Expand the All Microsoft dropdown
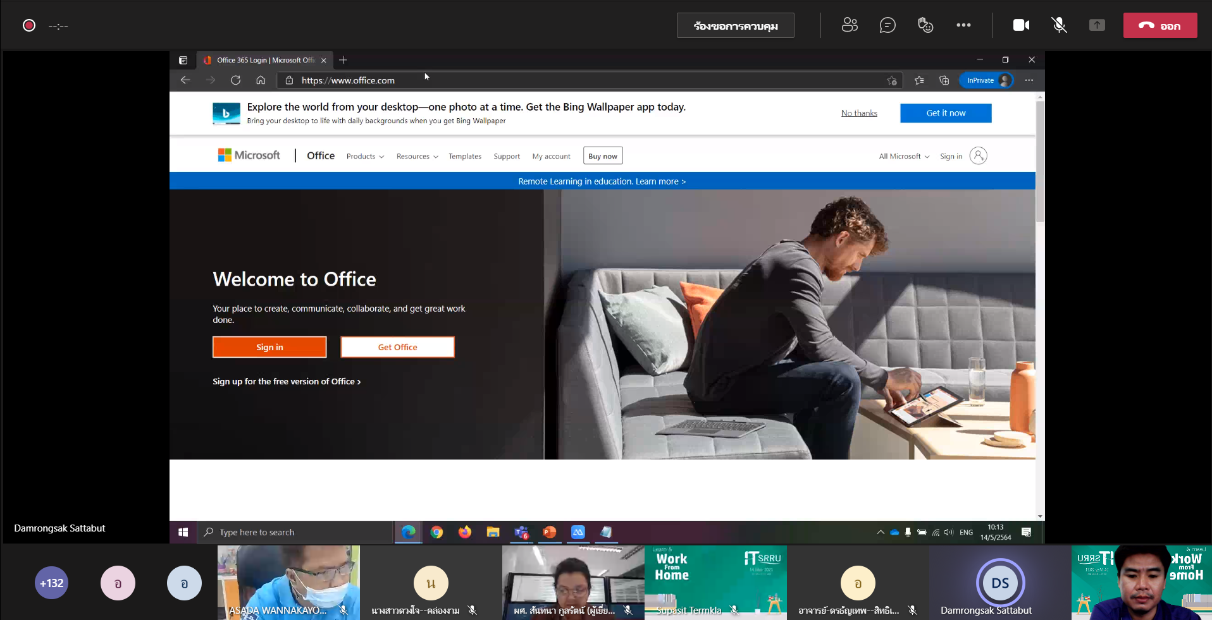Image resolution: width=1212 pixels, height=620 pixels. tap(904, 156)
